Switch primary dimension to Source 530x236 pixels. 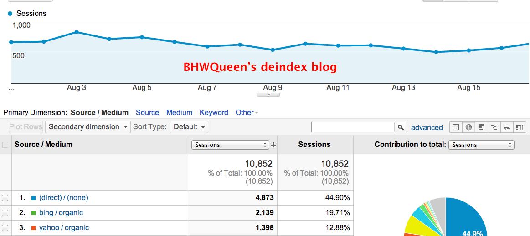coord(147,113)
